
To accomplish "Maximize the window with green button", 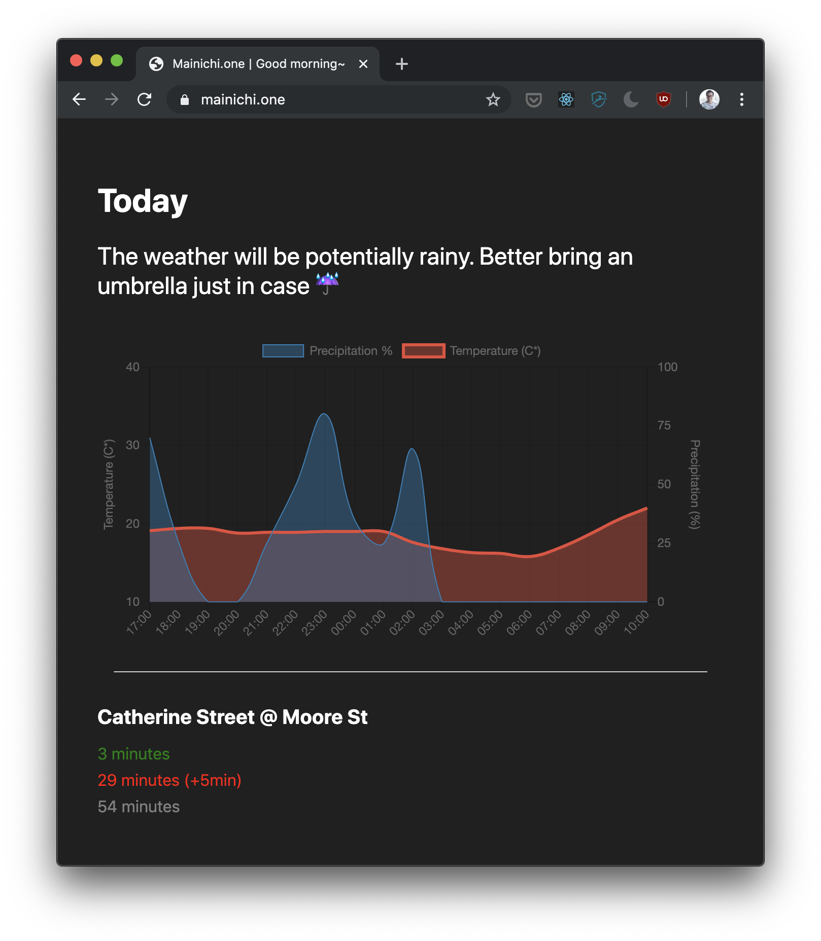I will pyautogui.click(x=117, y=61).
